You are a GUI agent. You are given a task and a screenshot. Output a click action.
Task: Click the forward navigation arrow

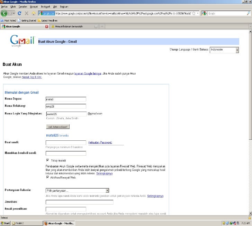(x=10, y=13)
